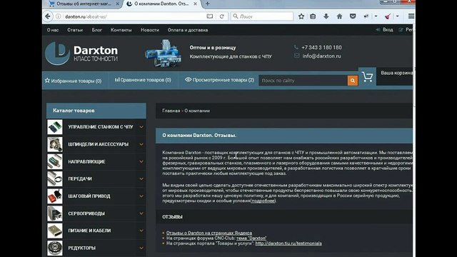Go to the browser home icon
This screenshot has width=457, height=257.
coord(340,16)
